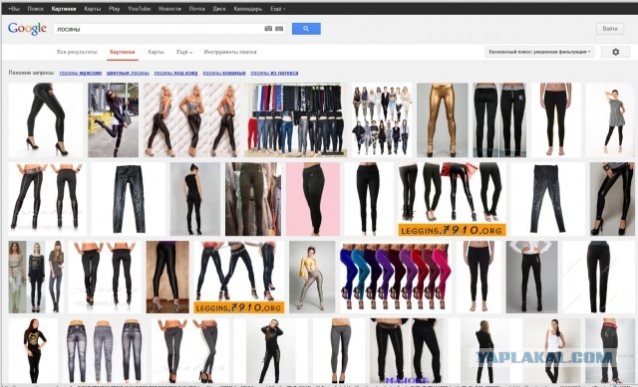Screen dimensions: 638x387
Task: Open leggins.7910.org thumbnail with four leg pairs
Action: tap(452, 199)
